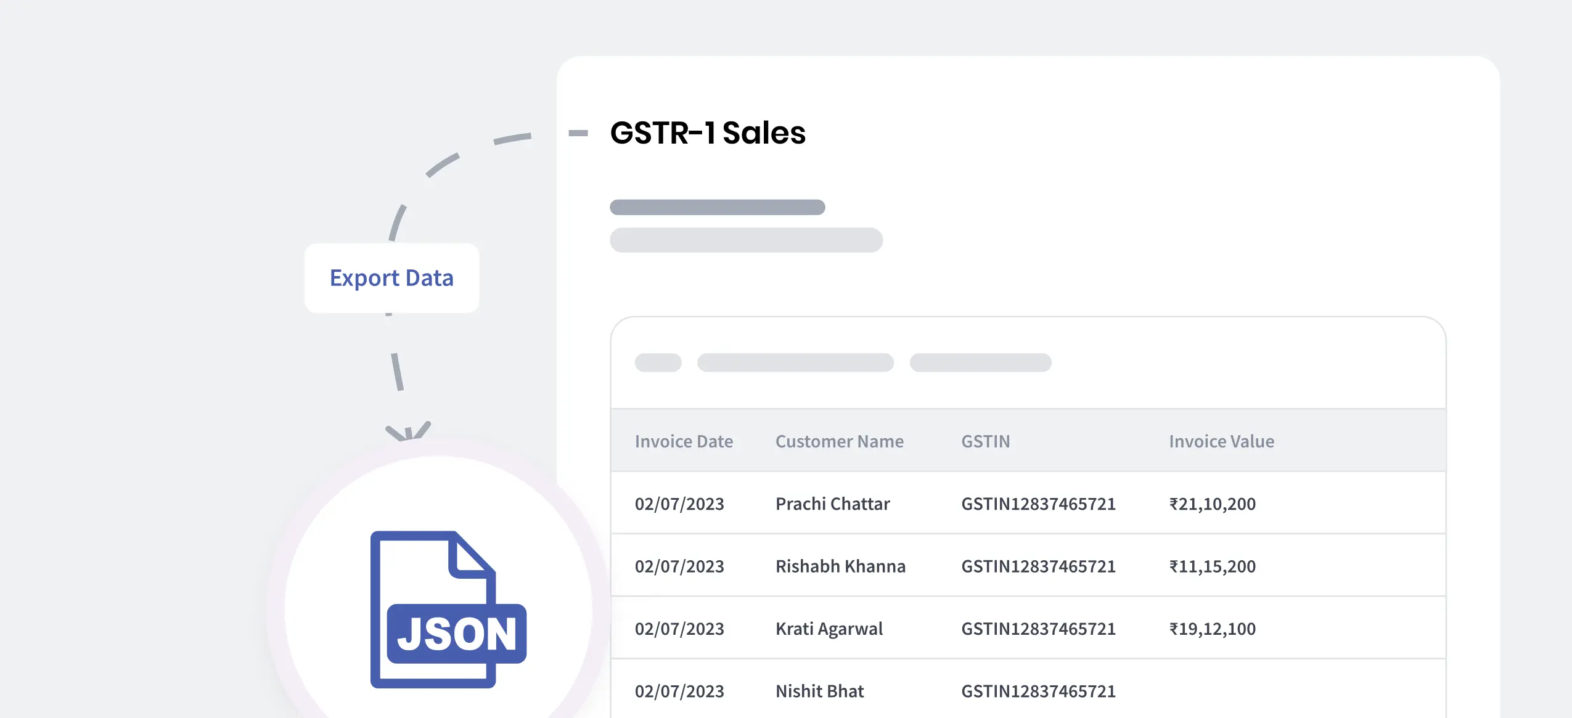
Task: Select the first short placeholder tab above table
Action: pos(658,362)
